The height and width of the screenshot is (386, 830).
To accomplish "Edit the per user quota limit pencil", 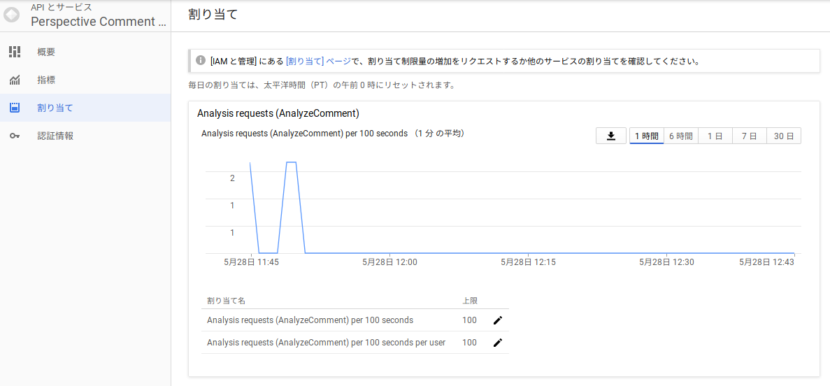I will pyautogui.click(x=497, y=343).
